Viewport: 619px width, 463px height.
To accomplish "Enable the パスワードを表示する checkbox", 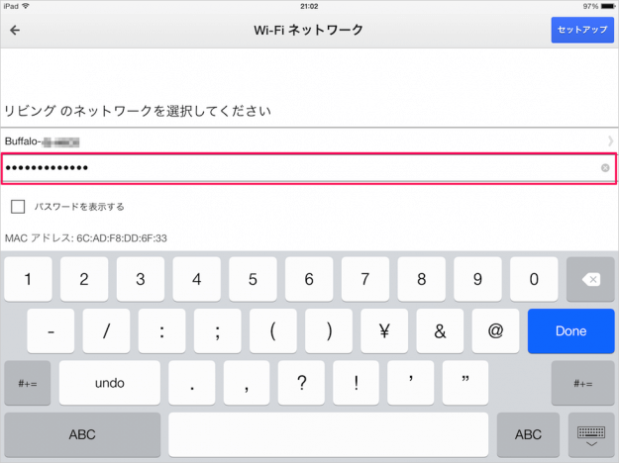I will tap(18, 207).
